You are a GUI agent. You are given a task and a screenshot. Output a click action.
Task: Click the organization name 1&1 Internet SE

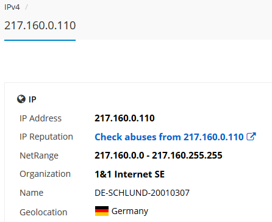[129, 174]
